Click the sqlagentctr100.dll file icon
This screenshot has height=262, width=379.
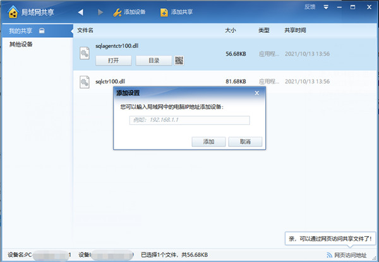(85, 53)
